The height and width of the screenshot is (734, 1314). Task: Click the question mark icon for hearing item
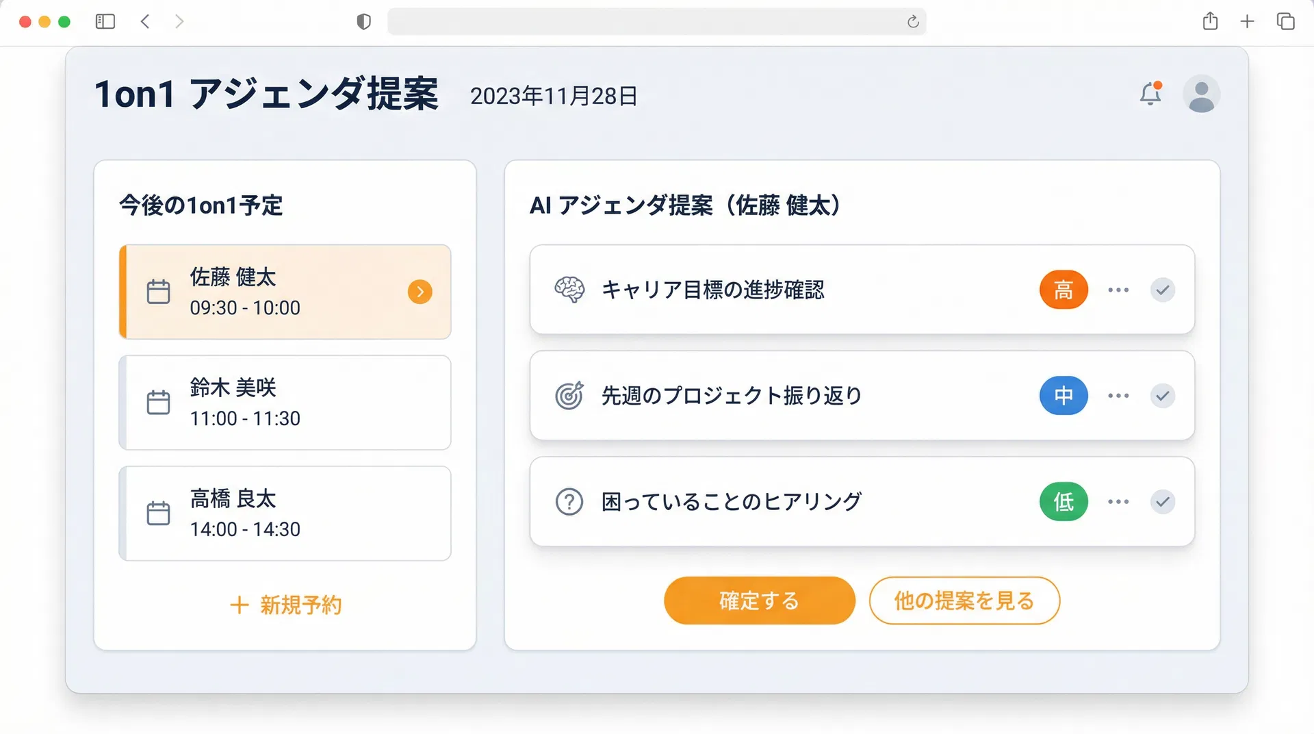569,502
